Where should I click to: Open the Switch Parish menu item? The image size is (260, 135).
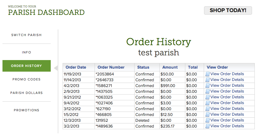[26, 35]
